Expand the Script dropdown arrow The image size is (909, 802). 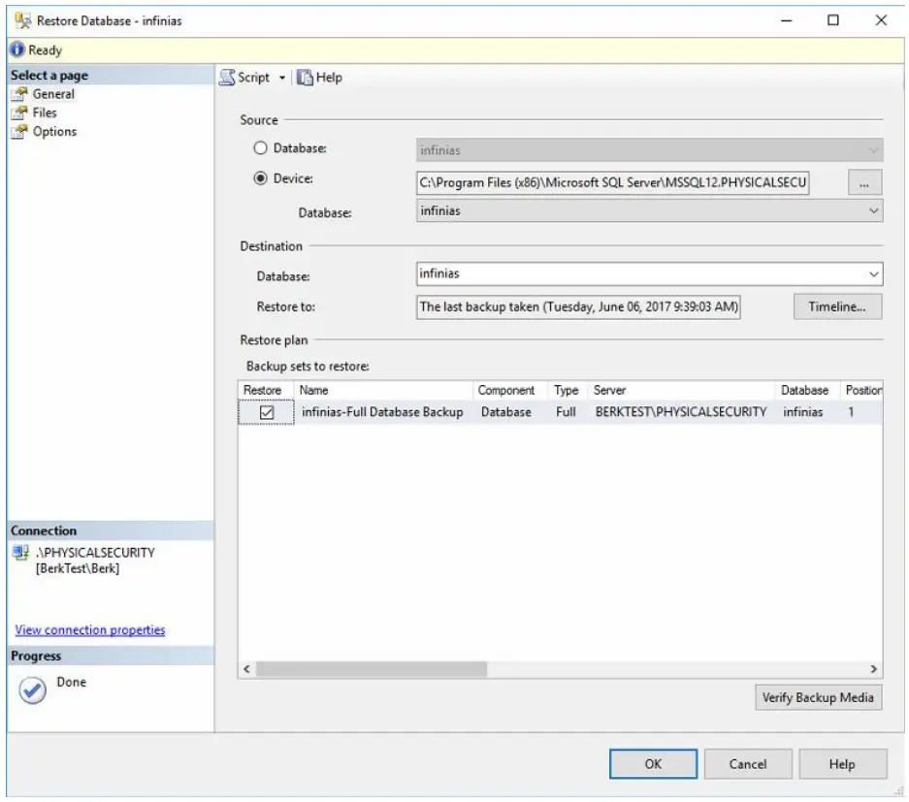pos(282,78)
